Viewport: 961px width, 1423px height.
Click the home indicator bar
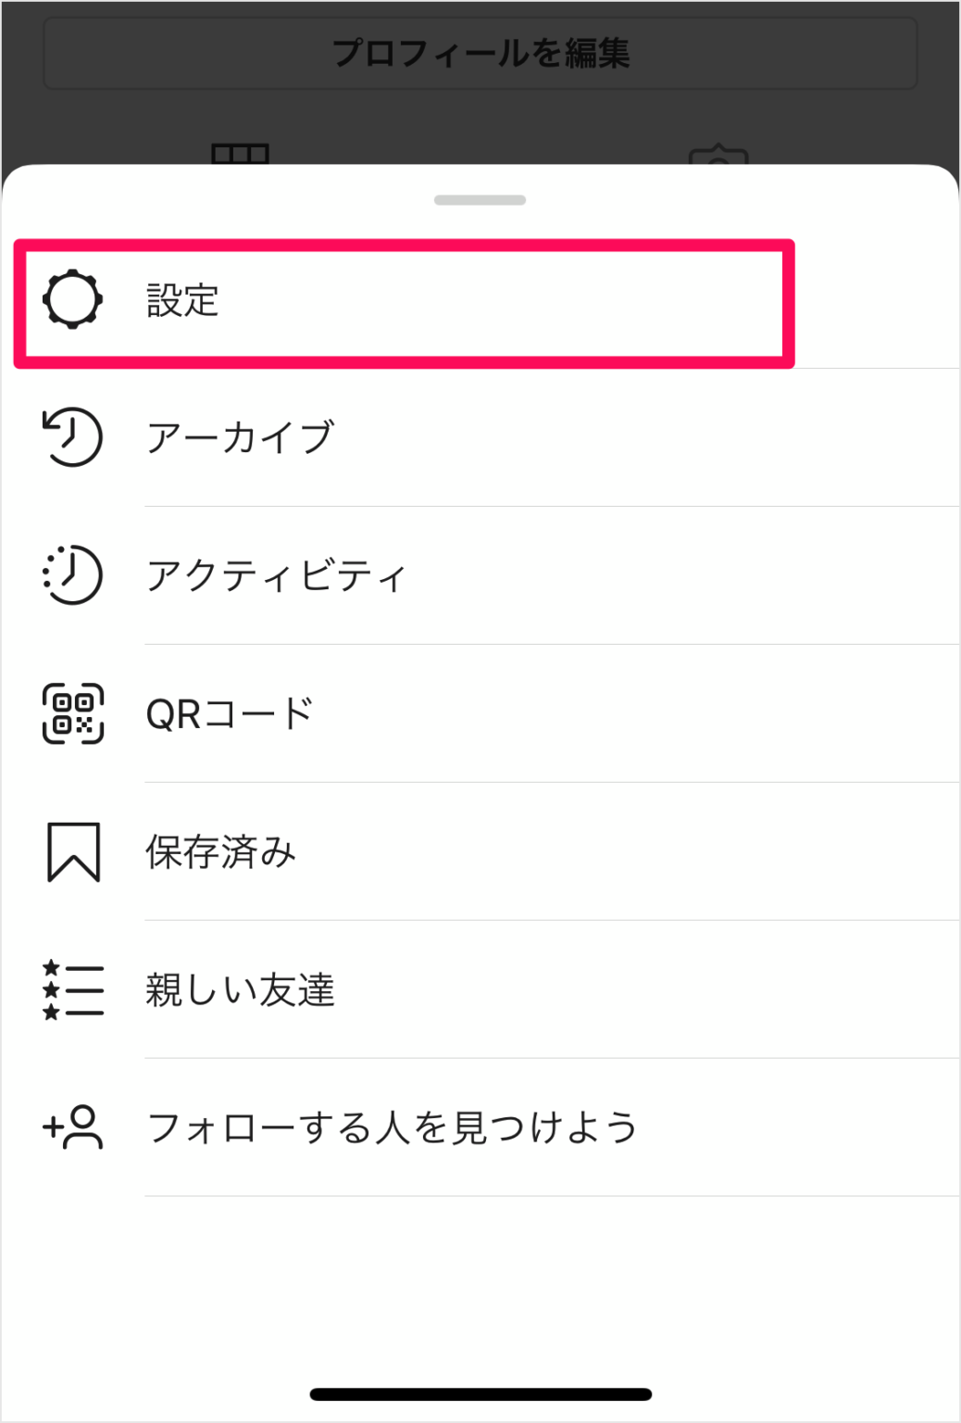[x=480, y=1394]
